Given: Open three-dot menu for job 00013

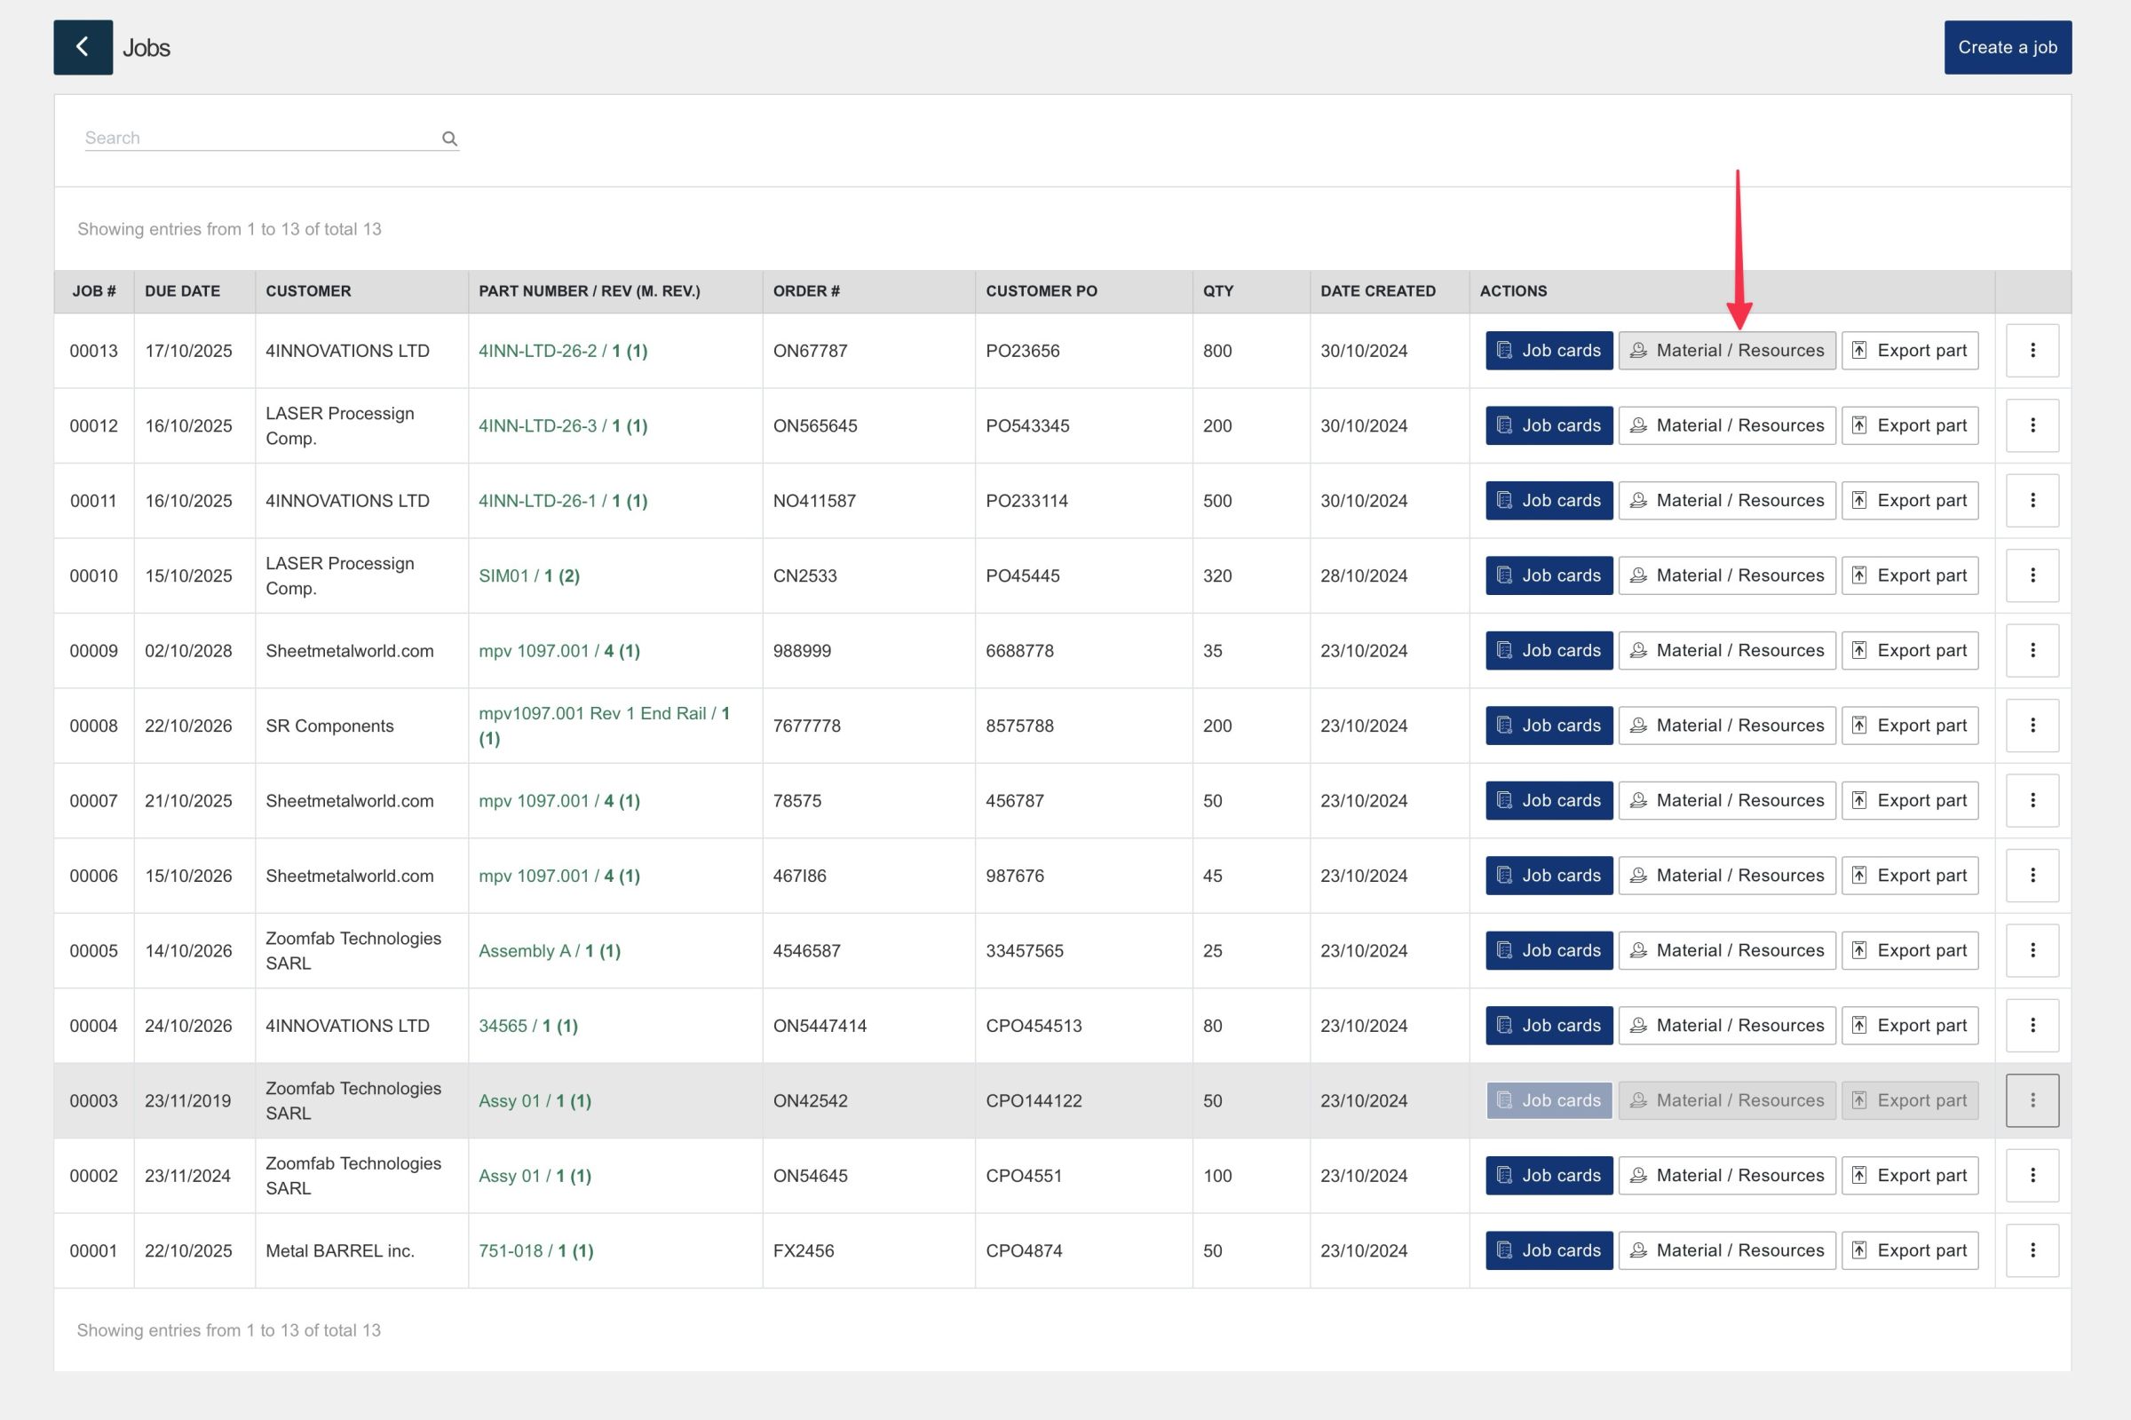Looking at the screenshot, I should pyautogui.click(x=2032, y=351).
